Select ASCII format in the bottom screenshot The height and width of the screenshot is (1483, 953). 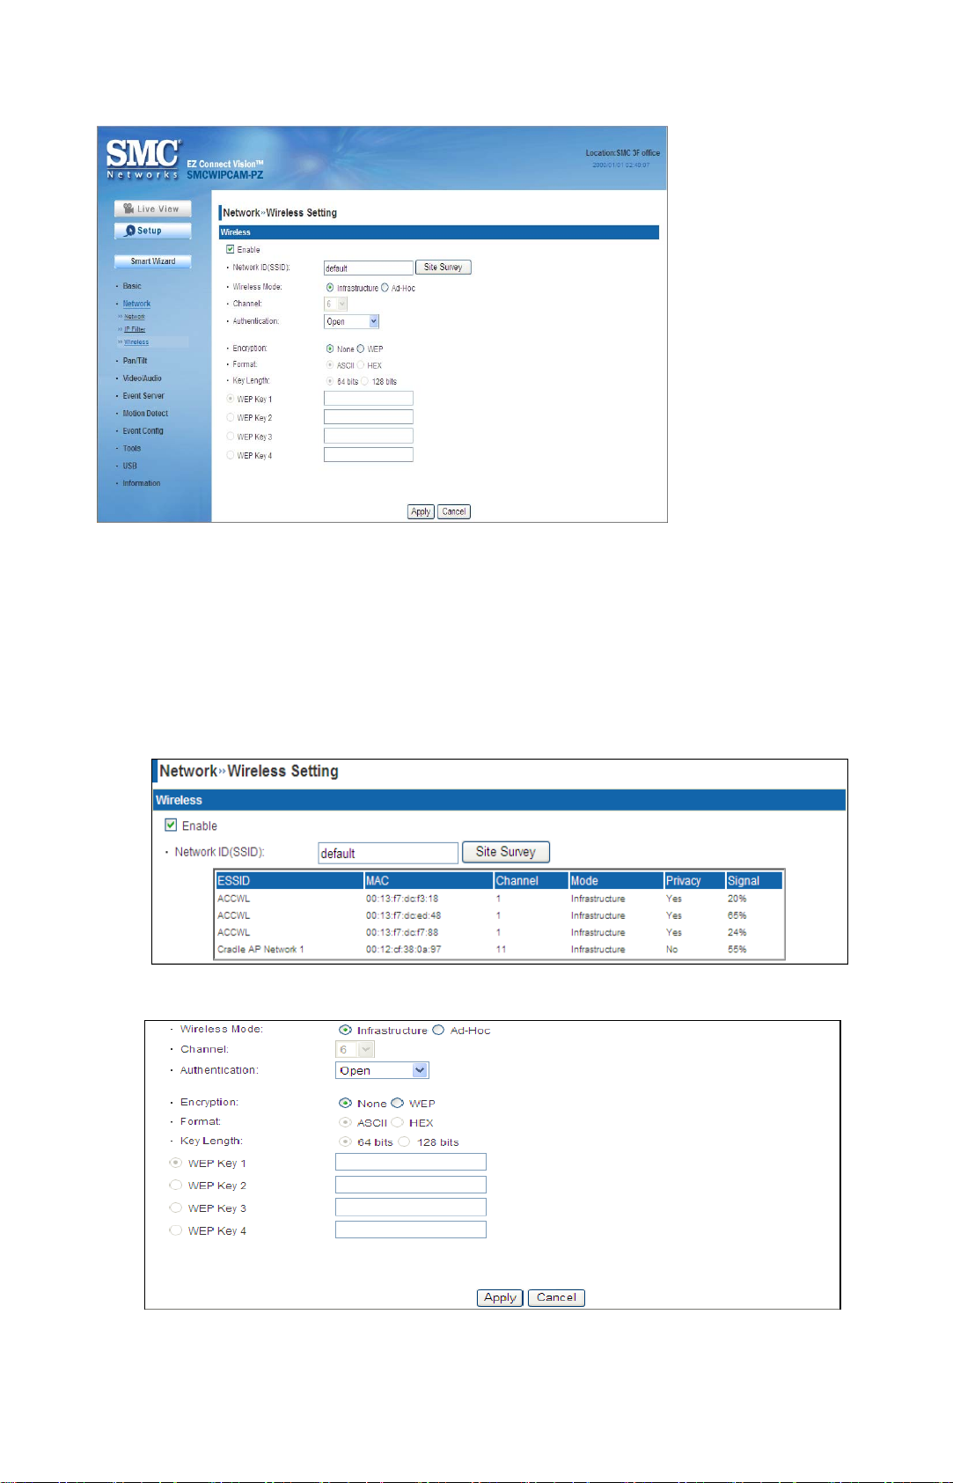click(x=345, y=1123)
